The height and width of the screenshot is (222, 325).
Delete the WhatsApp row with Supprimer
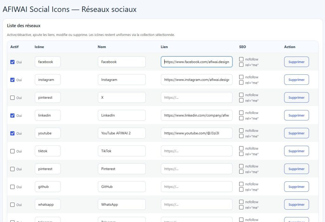pyautogui.click(x=296, y=205)
